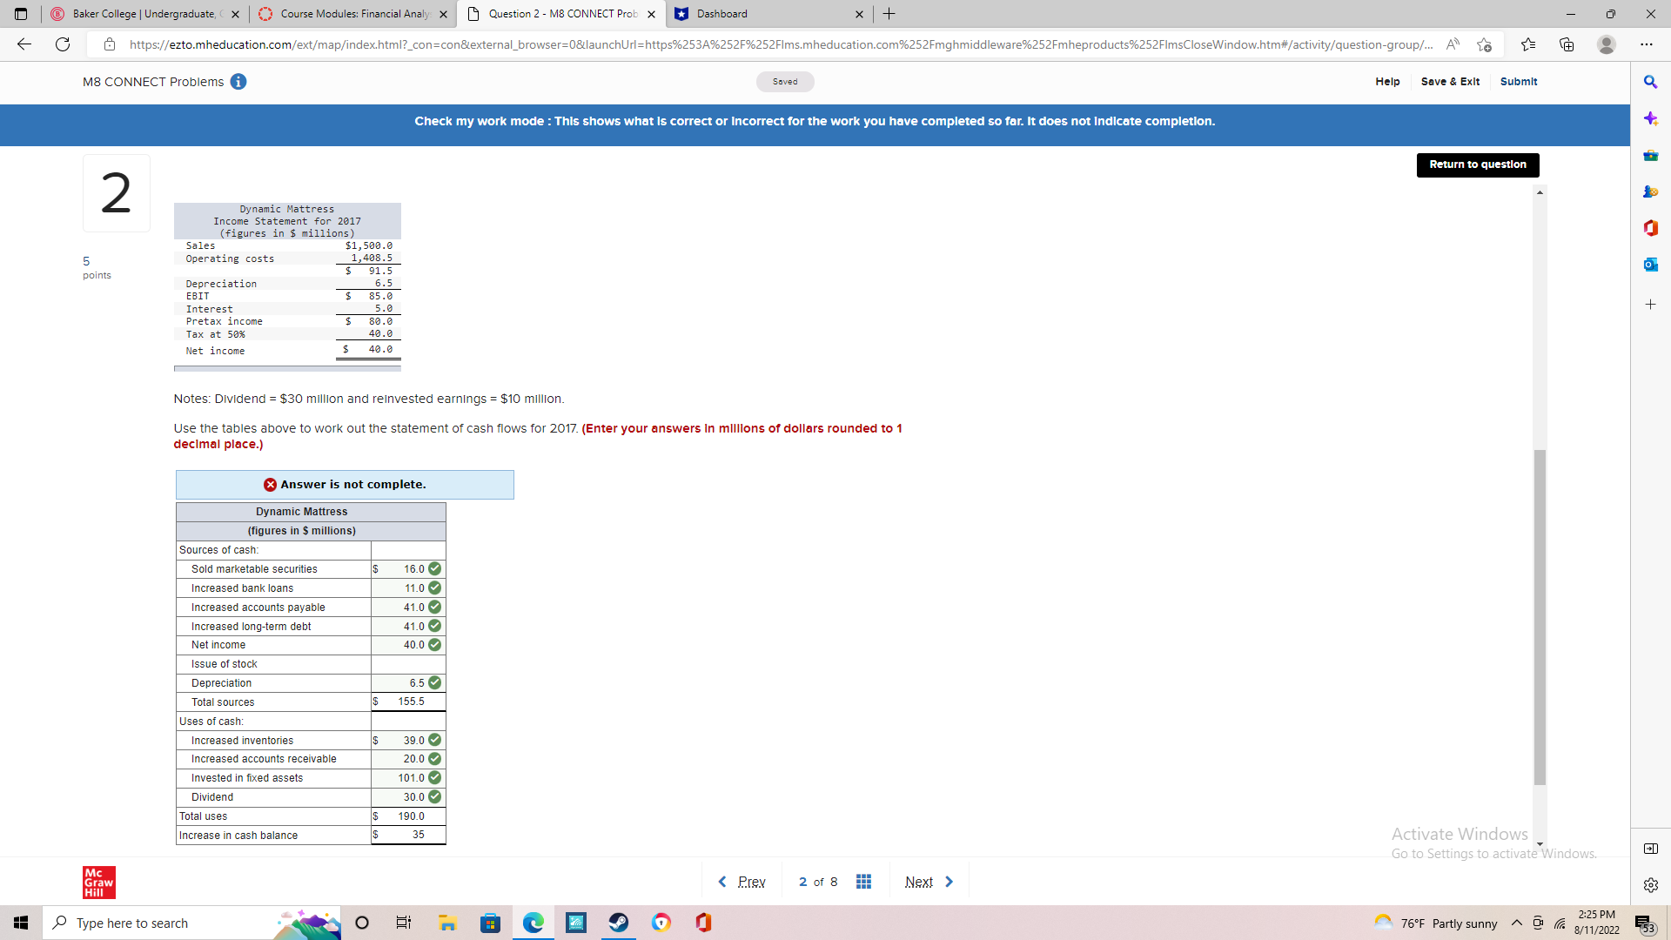1671x940 pixels.
Task: Open the Edge sidebar search icon
Action: 1650,82
